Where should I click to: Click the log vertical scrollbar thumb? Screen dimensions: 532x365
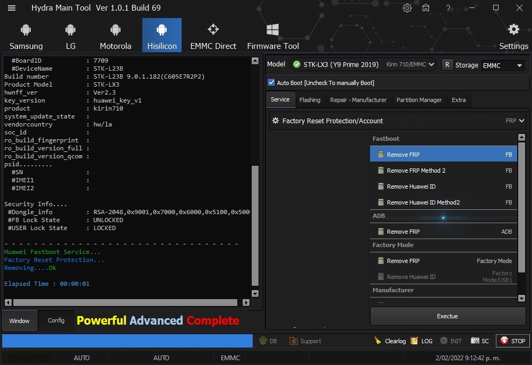pyautogui.click(x=255, y=226)
